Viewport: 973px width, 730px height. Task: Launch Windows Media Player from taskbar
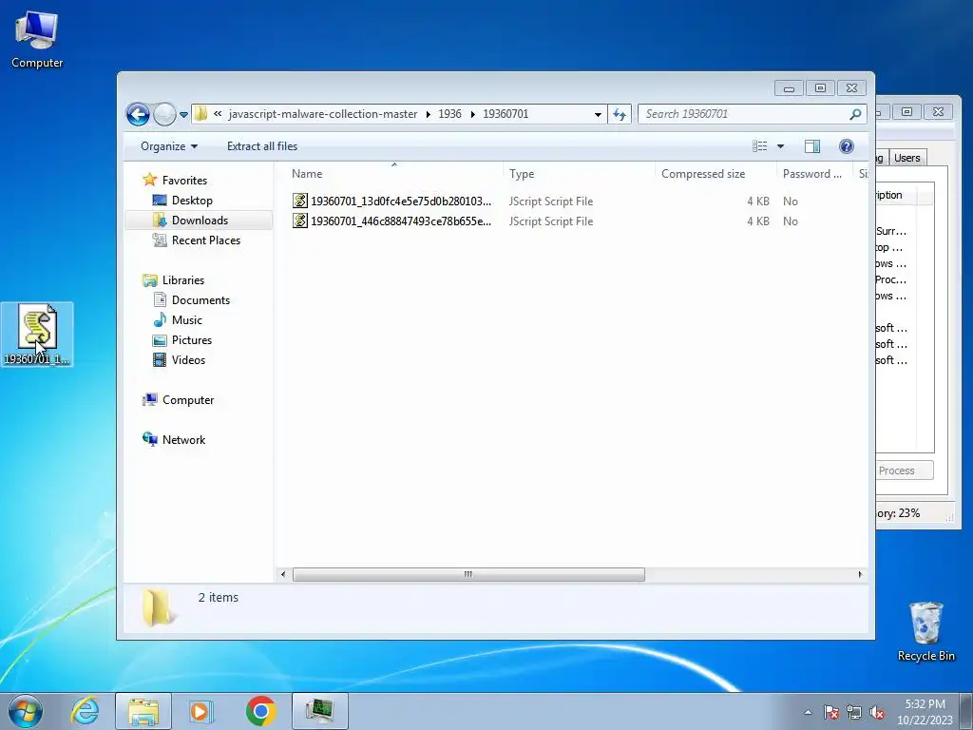point(201,711)
